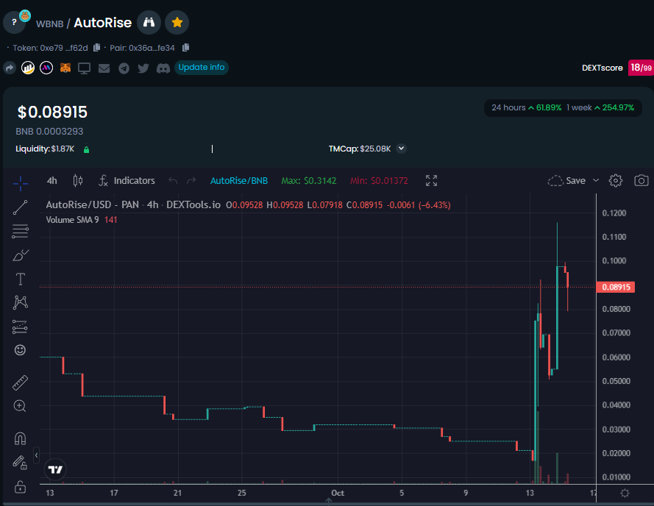Click the Update info button

click(x=202, y=67)
